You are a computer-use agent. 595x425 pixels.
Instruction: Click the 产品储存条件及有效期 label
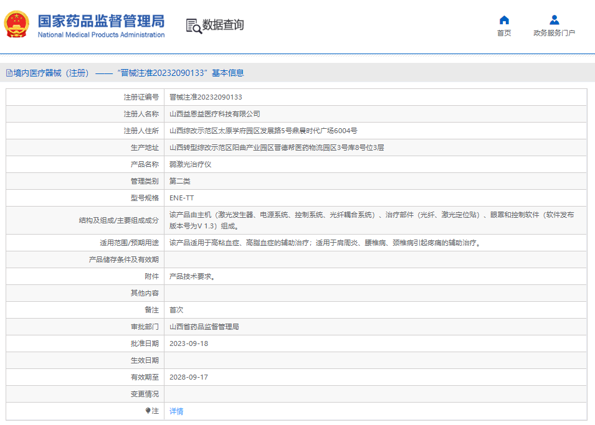(124, 259)
